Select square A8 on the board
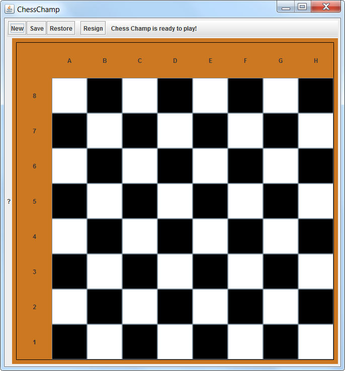The image size is (345, 371). tap(69, 96)
